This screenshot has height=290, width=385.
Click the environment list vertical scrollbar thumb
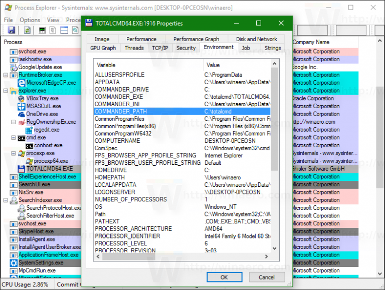click(x=275, y=119)
